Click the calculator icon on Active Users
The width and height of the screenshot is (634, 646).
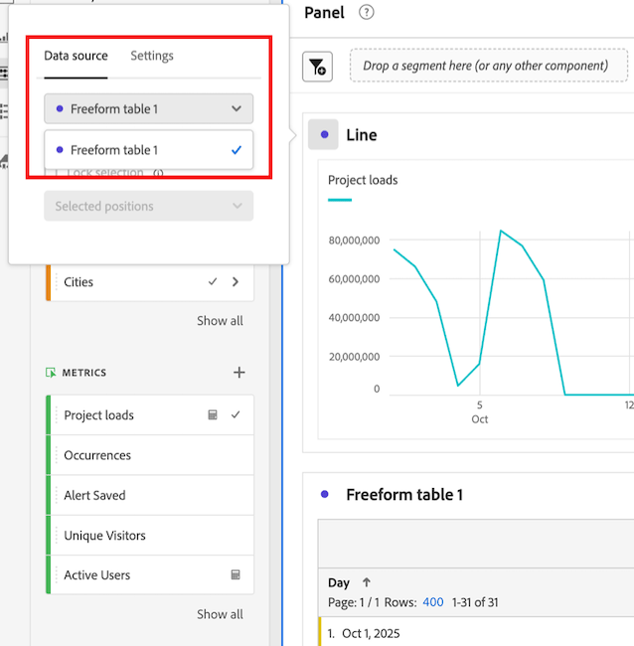click(236, 574)
